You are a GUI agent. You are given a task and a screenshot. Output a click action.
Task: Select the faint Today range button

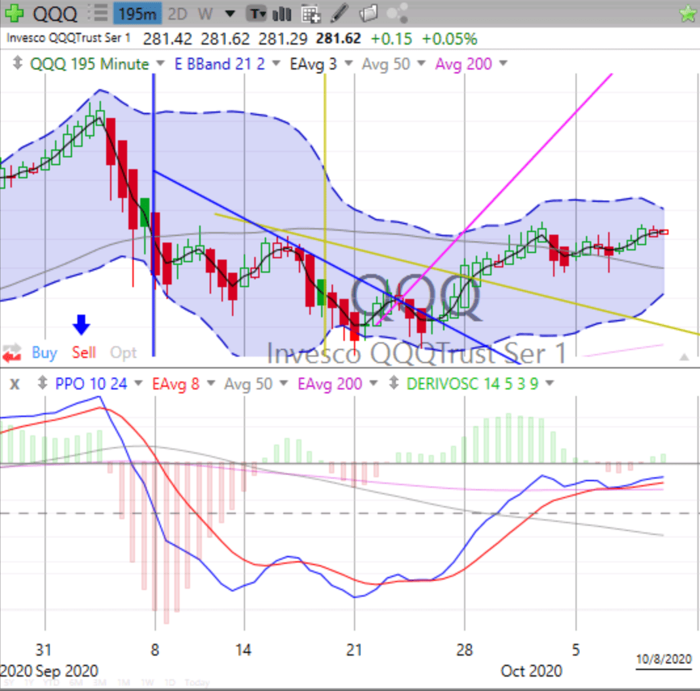pyautogui.click(x=197, y=683)
